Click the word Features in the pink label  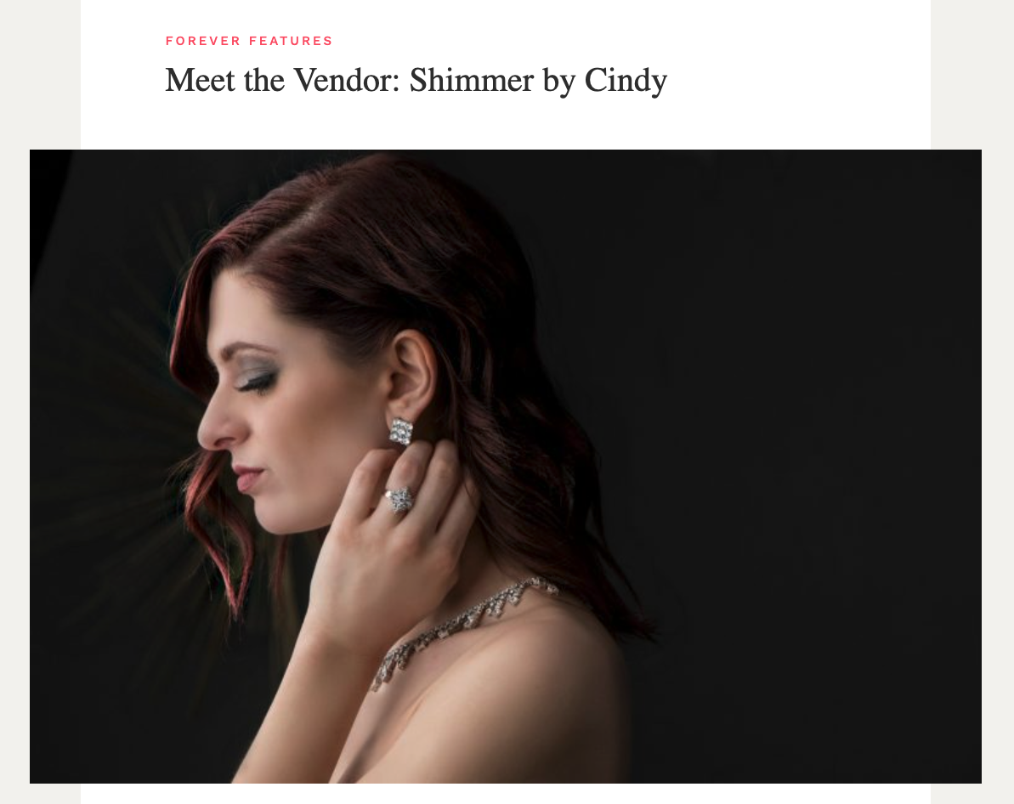click(x=291, y=41)
